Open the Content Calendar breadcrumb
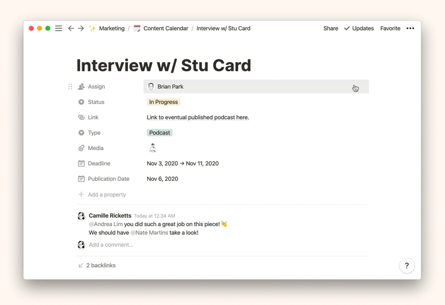Image resolution: width=445 pixels, height=305 pixels. [166, 28]
